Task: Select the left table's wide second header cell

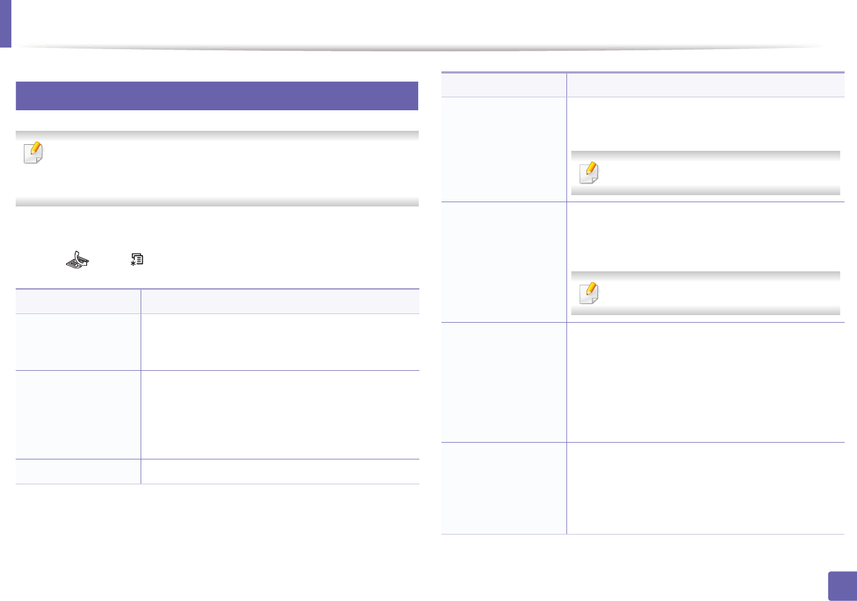Action: point(280,302)
